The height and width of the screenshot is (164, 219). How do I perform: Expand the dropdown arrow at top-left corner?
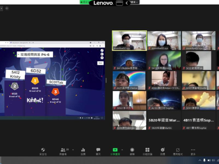[1, 8]
